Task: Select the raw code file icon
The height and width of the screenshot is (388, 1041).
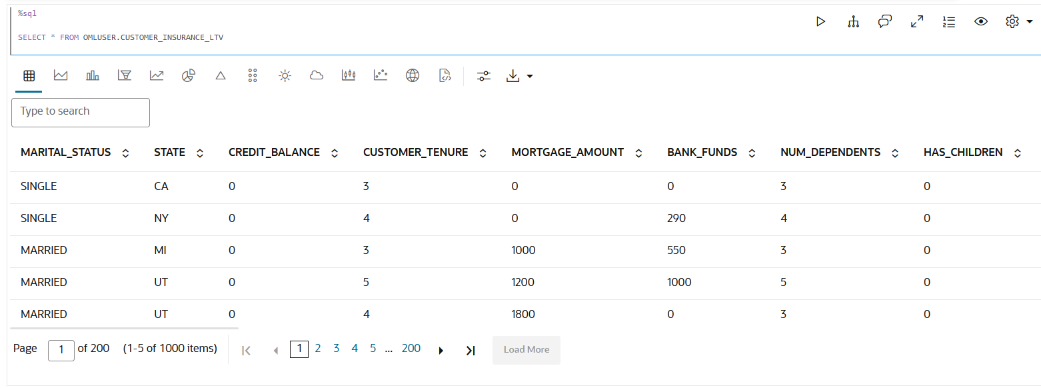Action: tap(445, 76)
